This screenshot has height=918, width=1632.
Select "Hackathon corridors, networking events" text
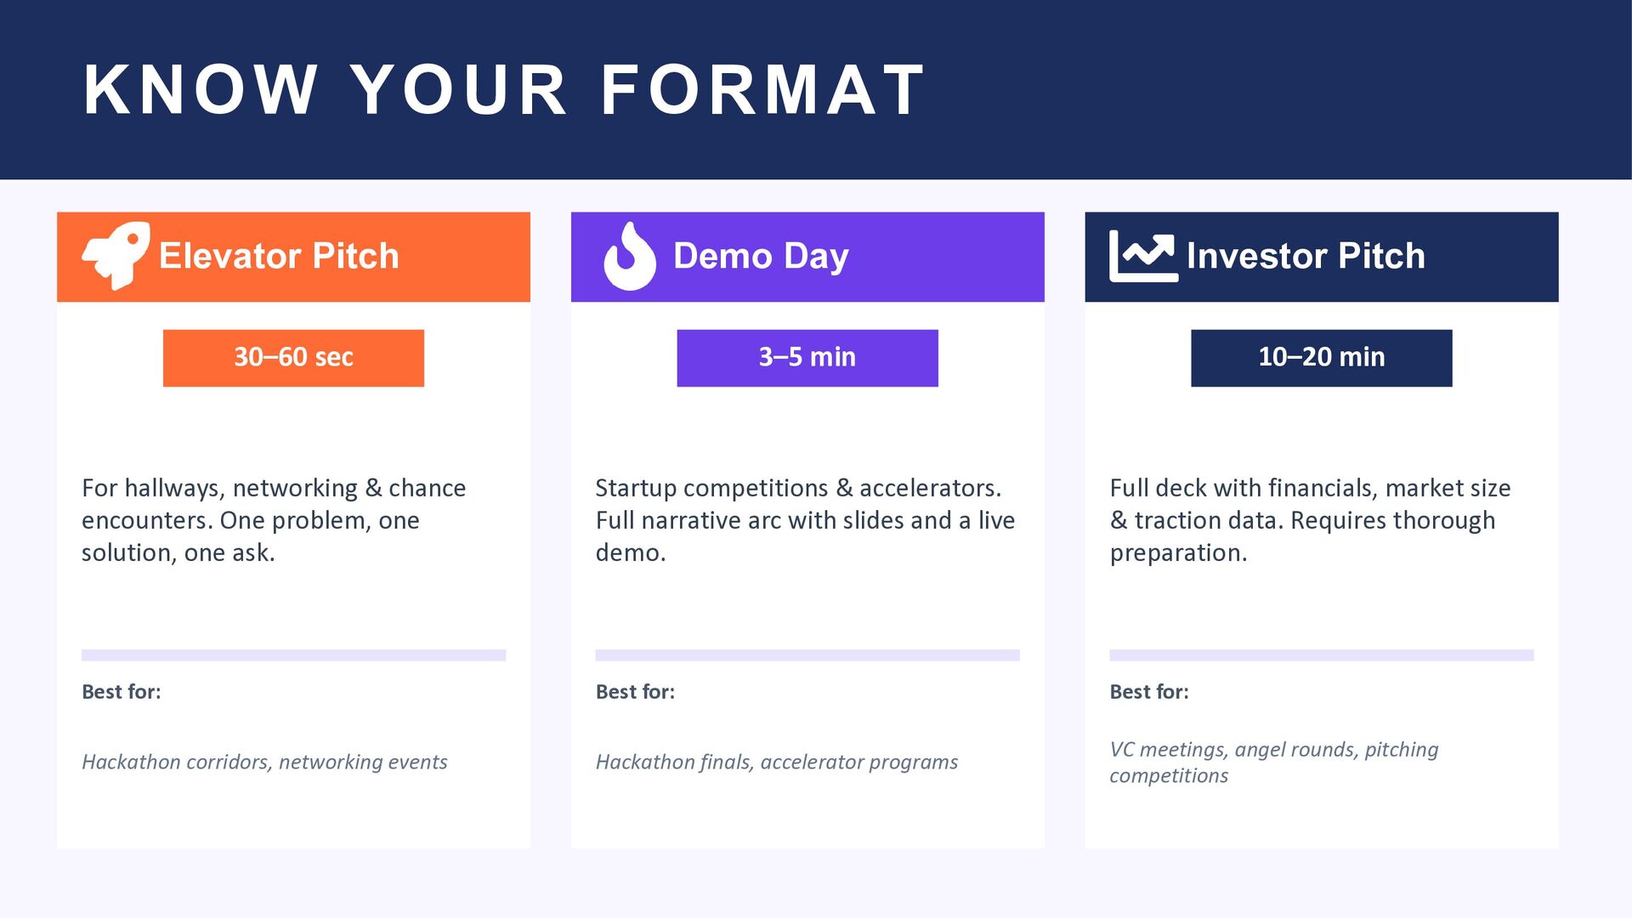tap(264, 762)
